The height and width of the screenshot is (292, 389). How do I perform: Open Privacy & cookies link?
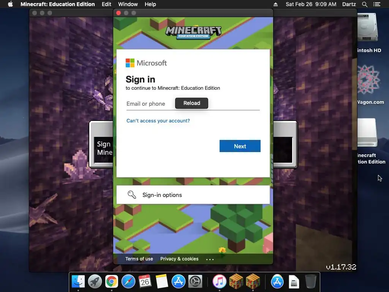tap(179, 259)
